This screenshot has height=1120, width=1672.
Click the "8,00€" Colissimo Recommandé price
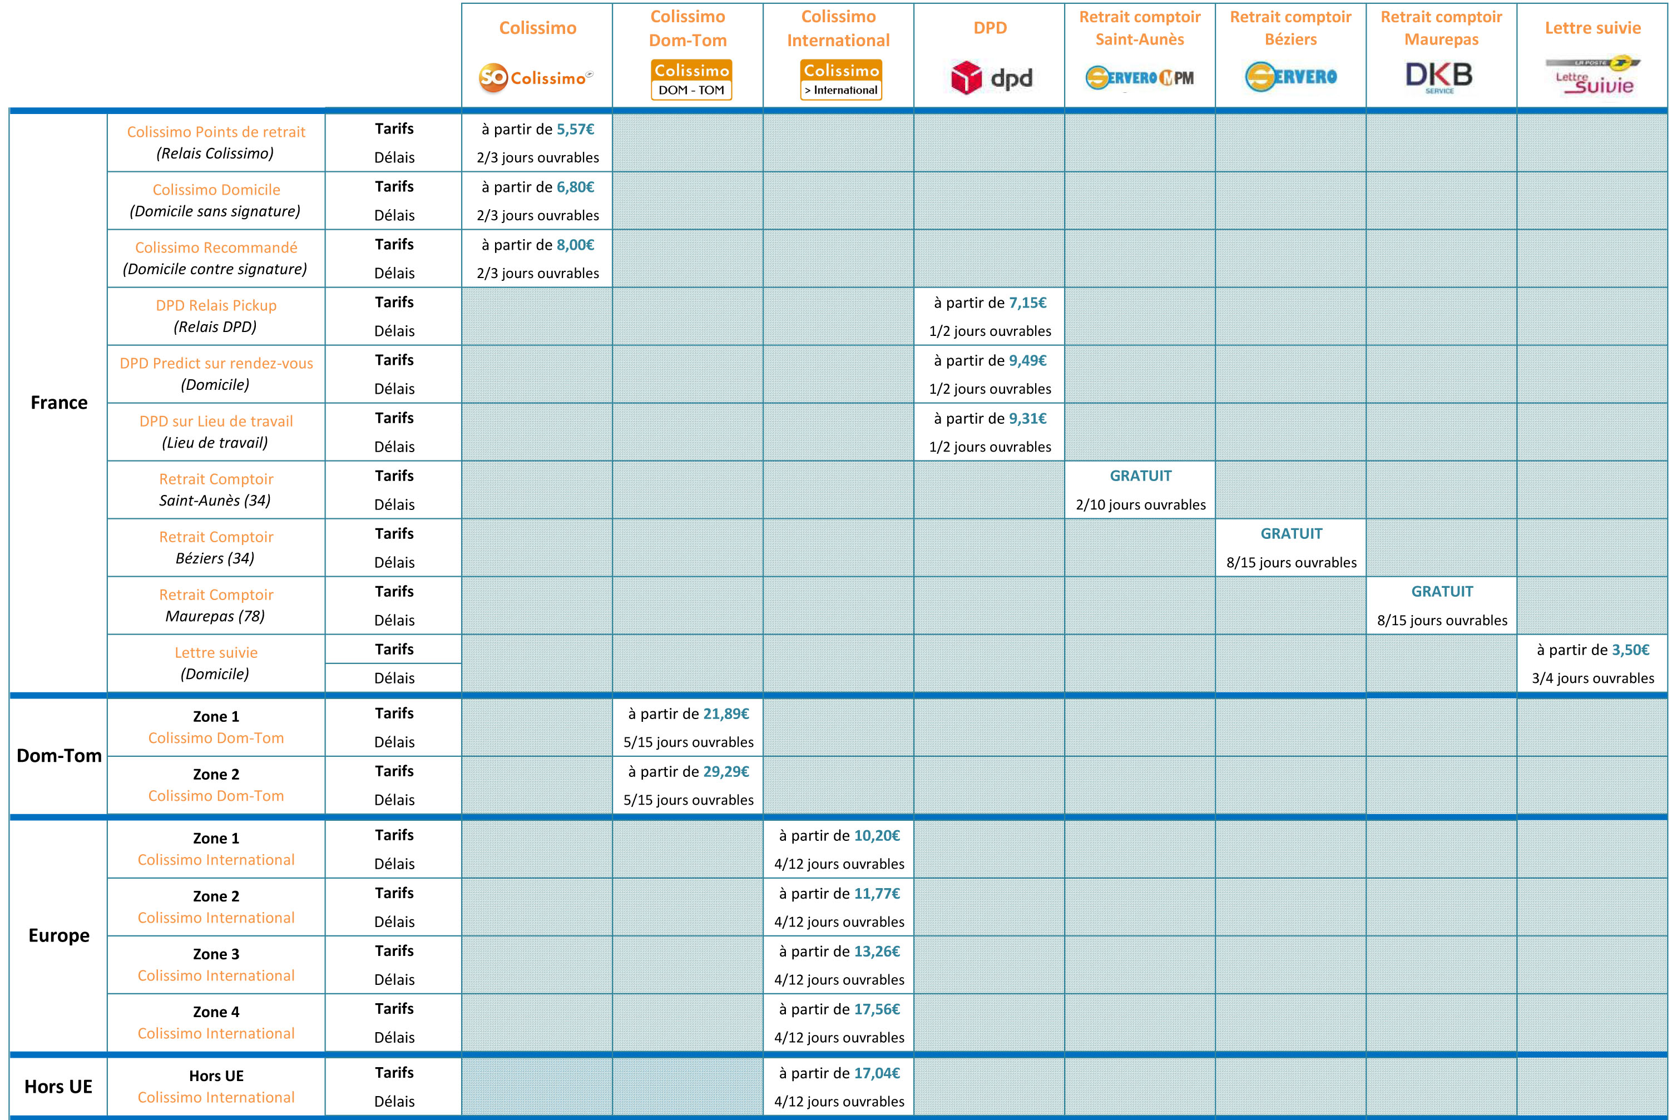[576, 245]
